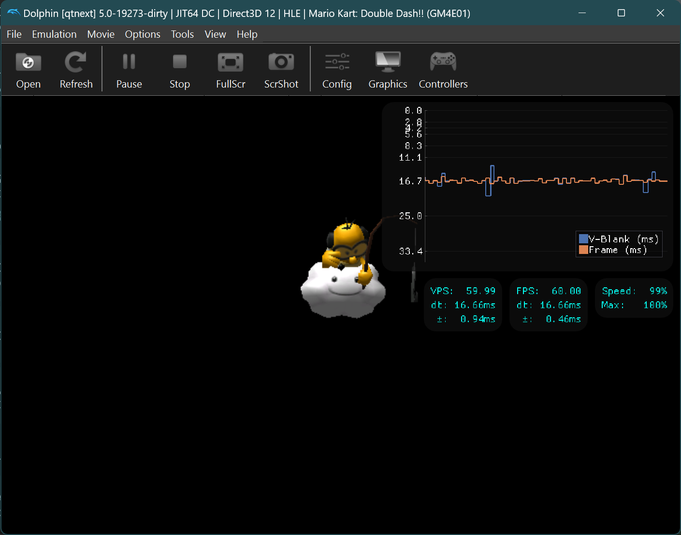Image resolution: width=681 pixels, height=535 pixels.
Task: Click the VPS 59.99 readout
Action: [463, 291]
